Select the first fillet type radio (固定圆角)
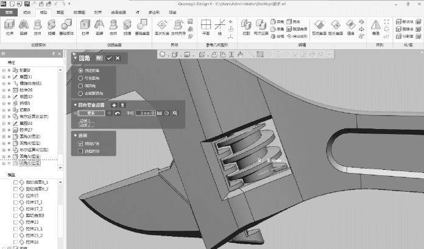The height and width of the screenshot is (249, 424). pyautogui.click(x=80, y=71)
